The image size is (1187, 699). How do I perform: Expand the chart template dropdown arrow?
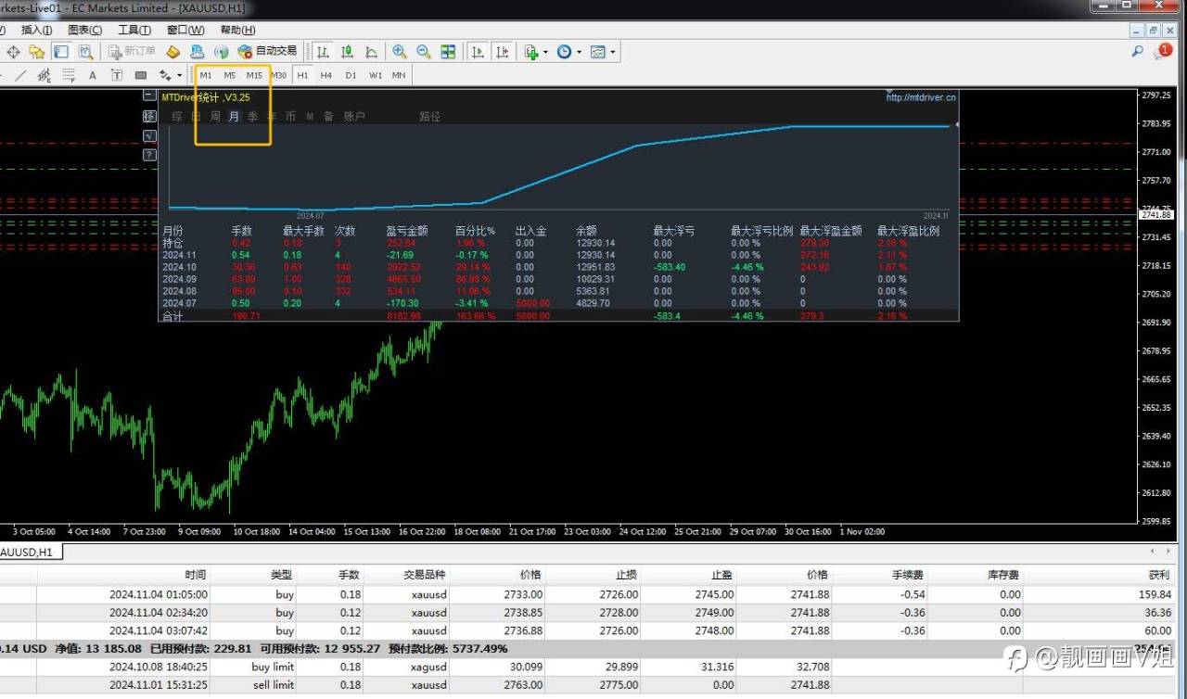[613, 52]
